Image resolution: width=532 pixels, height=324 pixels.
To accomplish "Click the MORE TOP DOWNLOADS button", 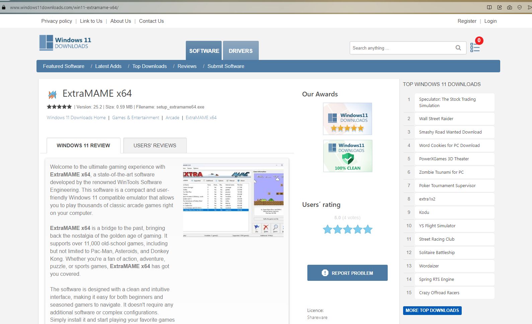I will 432,310.
